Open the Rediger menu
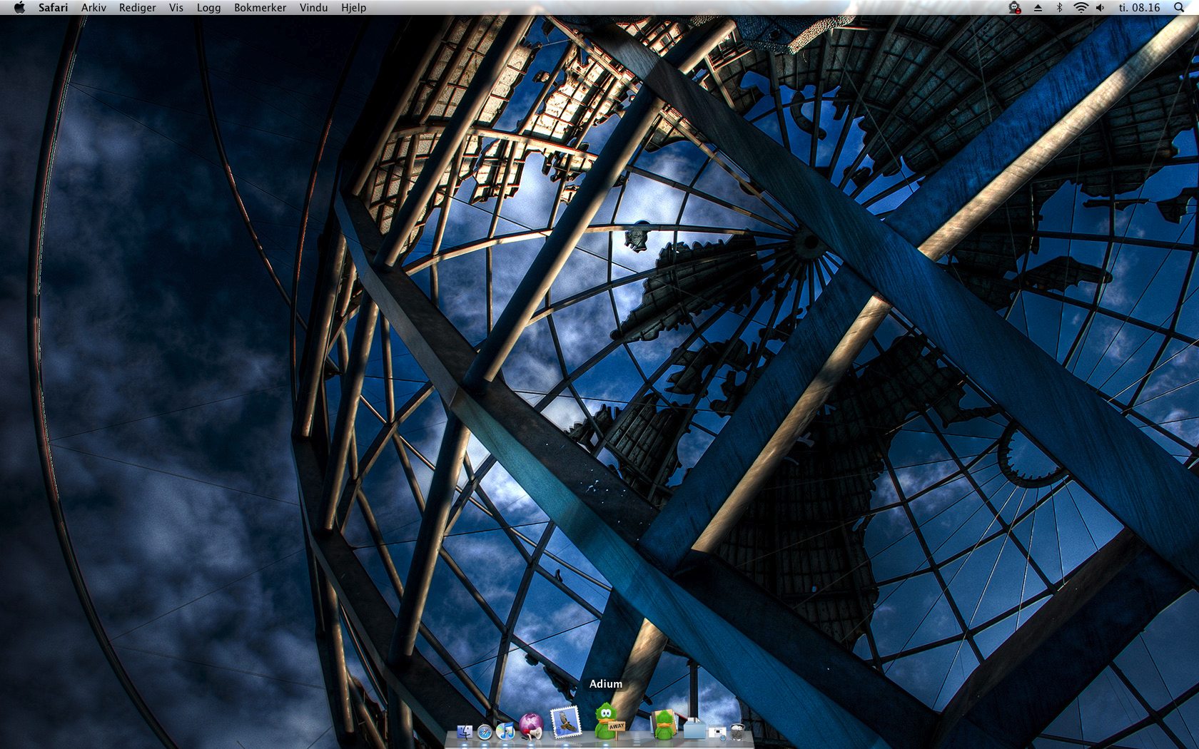The height and width of the screenshot is (749, 1199). (x=137, y=8)
